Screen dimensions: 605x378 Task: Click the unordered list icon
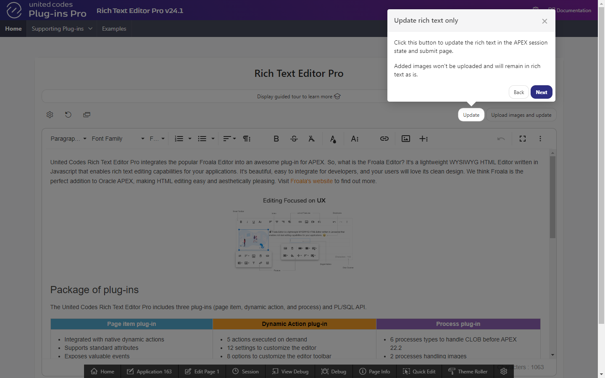coord(202,139)
